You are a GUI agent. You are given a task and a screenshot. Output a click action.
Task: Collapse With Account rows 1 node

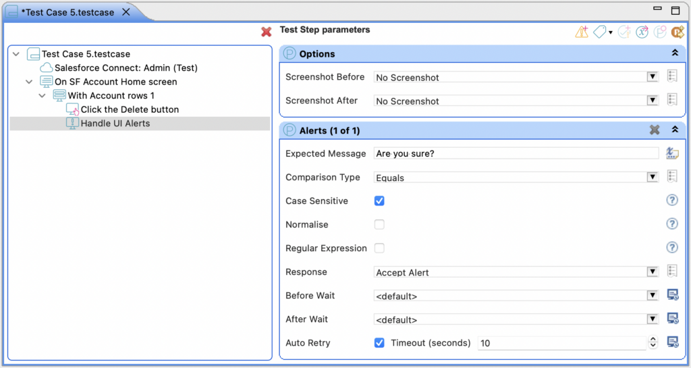pyautogui.click(x=43, y=96)
